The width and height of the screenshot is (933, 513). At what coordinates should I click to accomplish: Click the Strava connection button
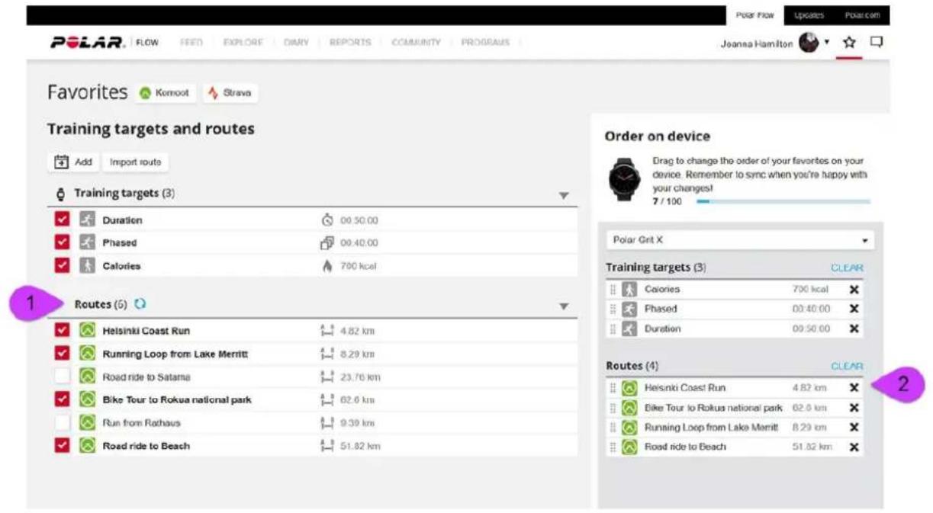coord(230,93)
